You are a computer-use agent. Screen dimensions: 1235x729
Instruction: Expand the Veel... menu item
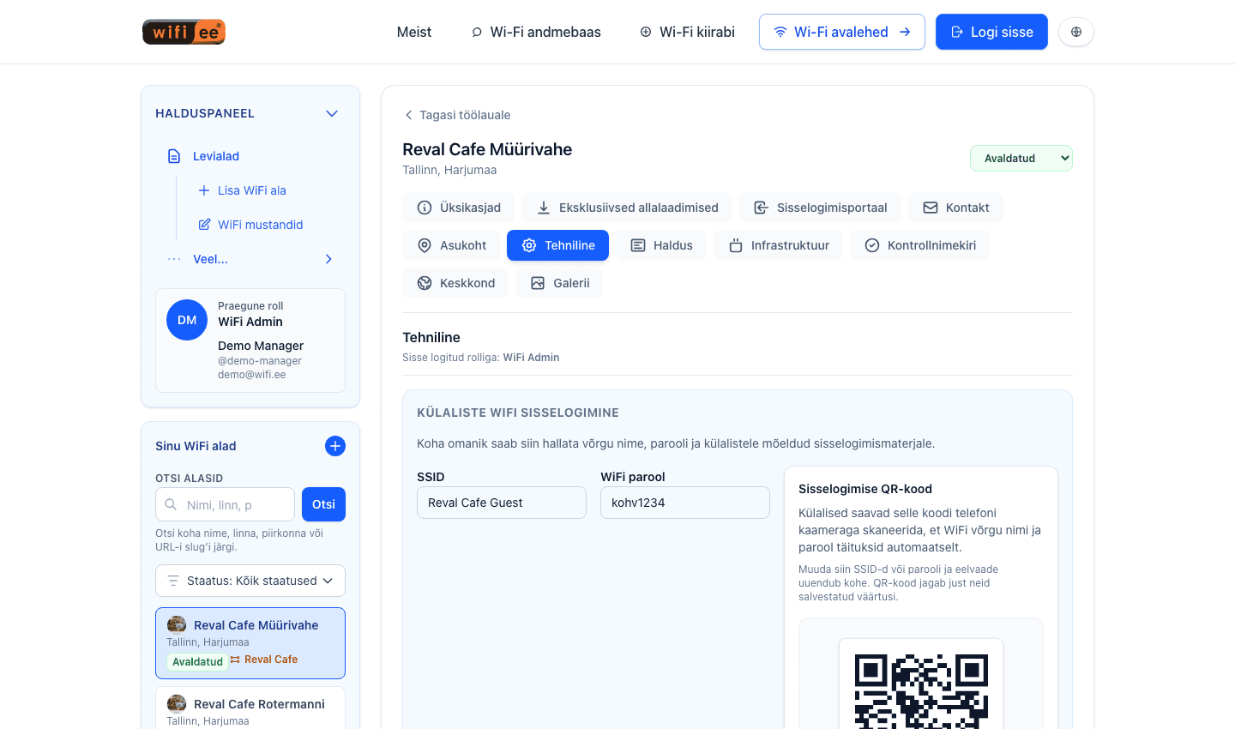pos(250,259)
